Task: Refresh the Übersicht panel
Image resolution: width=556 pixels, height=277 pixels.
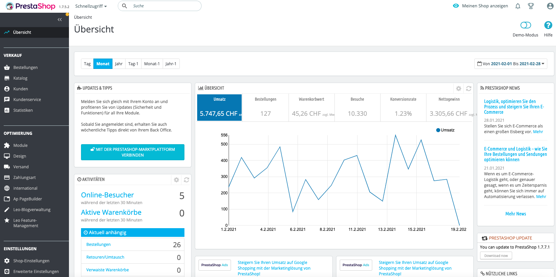Action: pos(469,88)
